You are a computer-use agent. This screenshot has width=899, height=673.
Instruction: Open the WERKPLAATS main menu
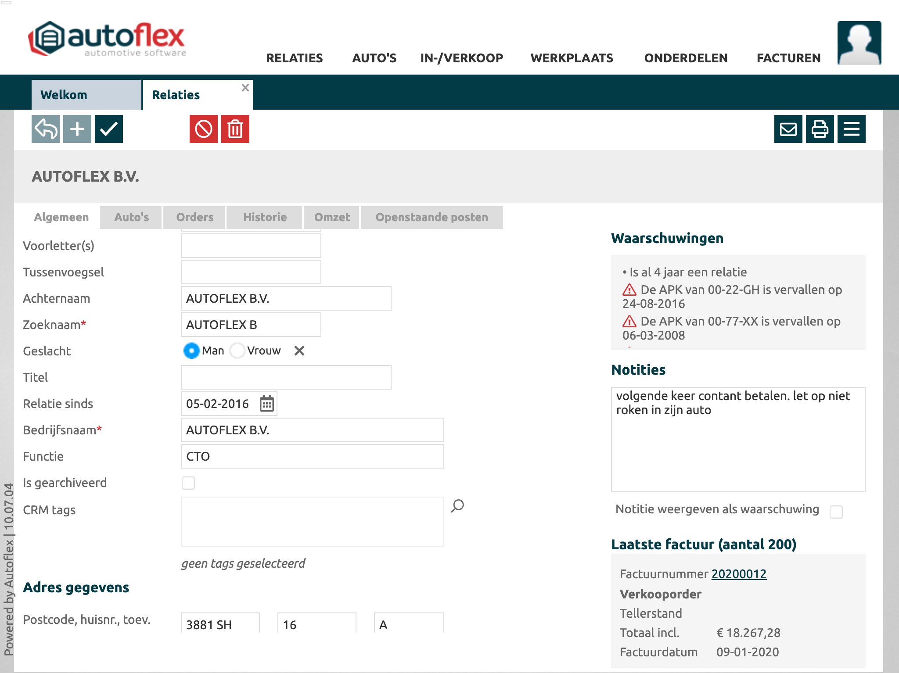pyautogui.click(x=572, y=58)
